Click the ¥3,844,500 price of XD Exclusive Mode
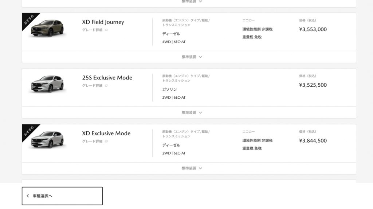The height and width of the screenshot is (209, 373). pos(313,140)
